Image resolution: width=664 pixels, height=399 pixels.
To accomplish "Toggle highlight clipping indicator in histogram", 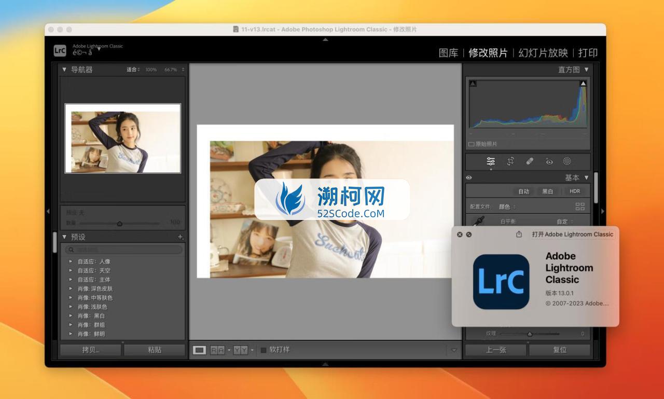I will pyautogui.click(x=583, y=84).
